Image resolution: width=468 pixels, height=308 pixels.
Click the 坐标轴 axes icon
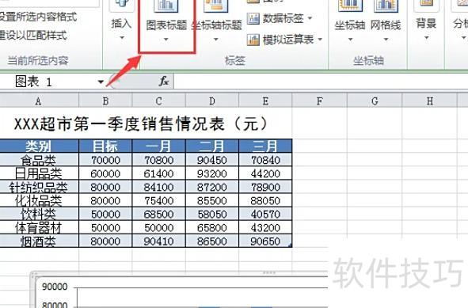pos(350,6)
